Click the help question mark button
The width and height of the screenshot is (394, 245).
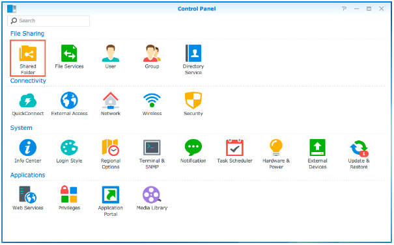(345, 9)
